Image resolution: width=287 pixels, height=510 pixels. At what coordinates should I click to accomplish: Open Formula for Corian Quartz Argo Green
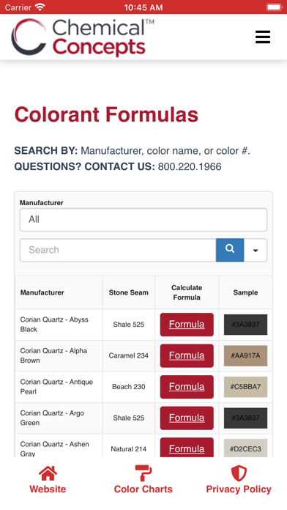click(187, 418)
